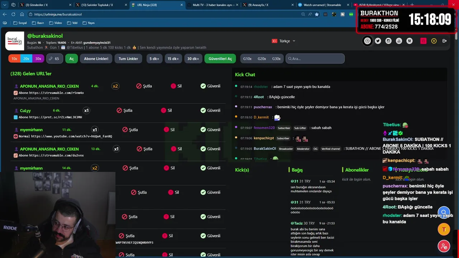This screenshot has height=258, width=459.
Task: Click the Ara... search field
Action: coord(315,58)
